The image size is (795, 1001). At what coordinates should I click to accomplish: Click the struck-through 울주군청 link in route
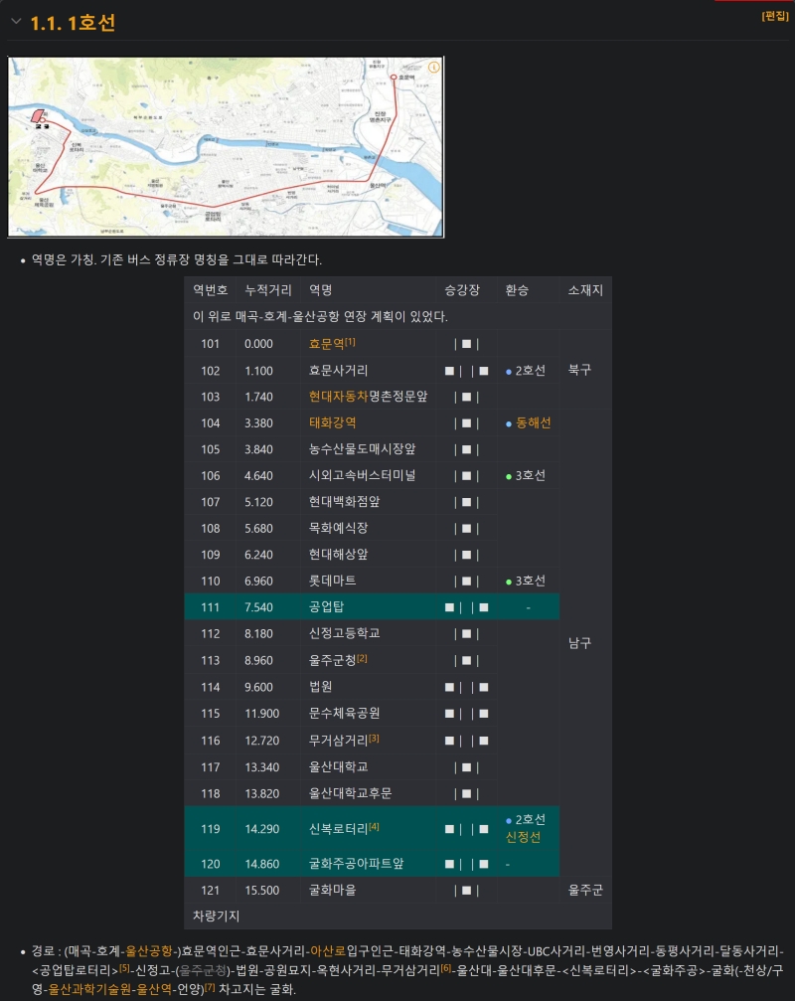coord(203,970)
